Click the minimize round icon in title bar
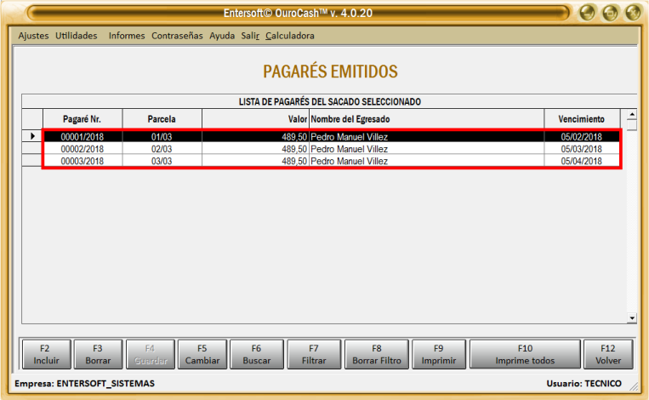The height and width of the screenshot is (400, 649). (587, 13)
